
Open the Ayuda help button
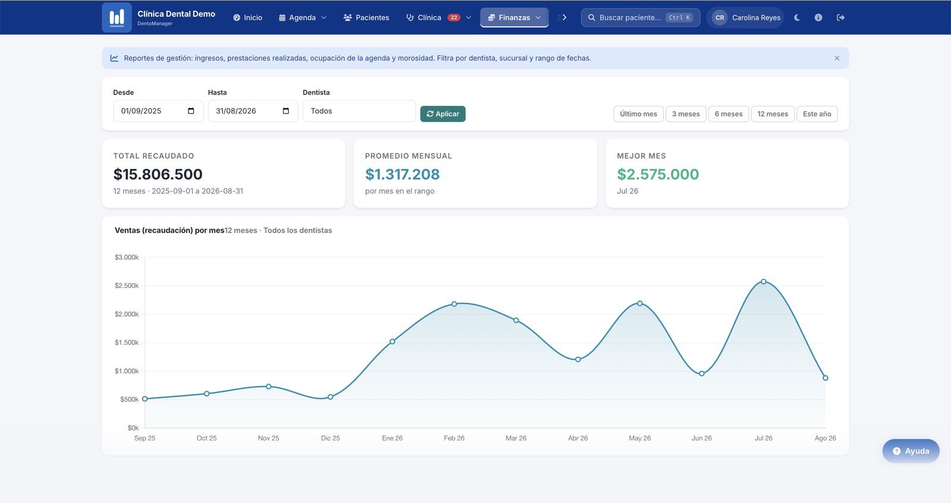click(911, 451)
